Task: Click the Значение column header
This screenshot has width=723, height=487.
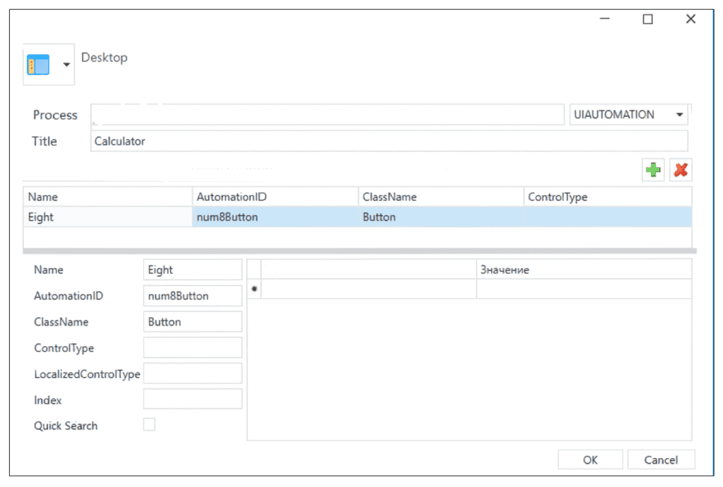Action: click(583, 270)
